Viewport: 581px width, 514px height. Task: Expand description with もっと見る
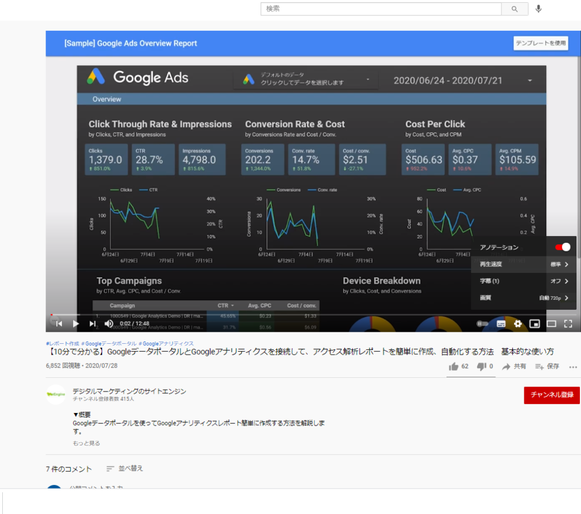86,443
